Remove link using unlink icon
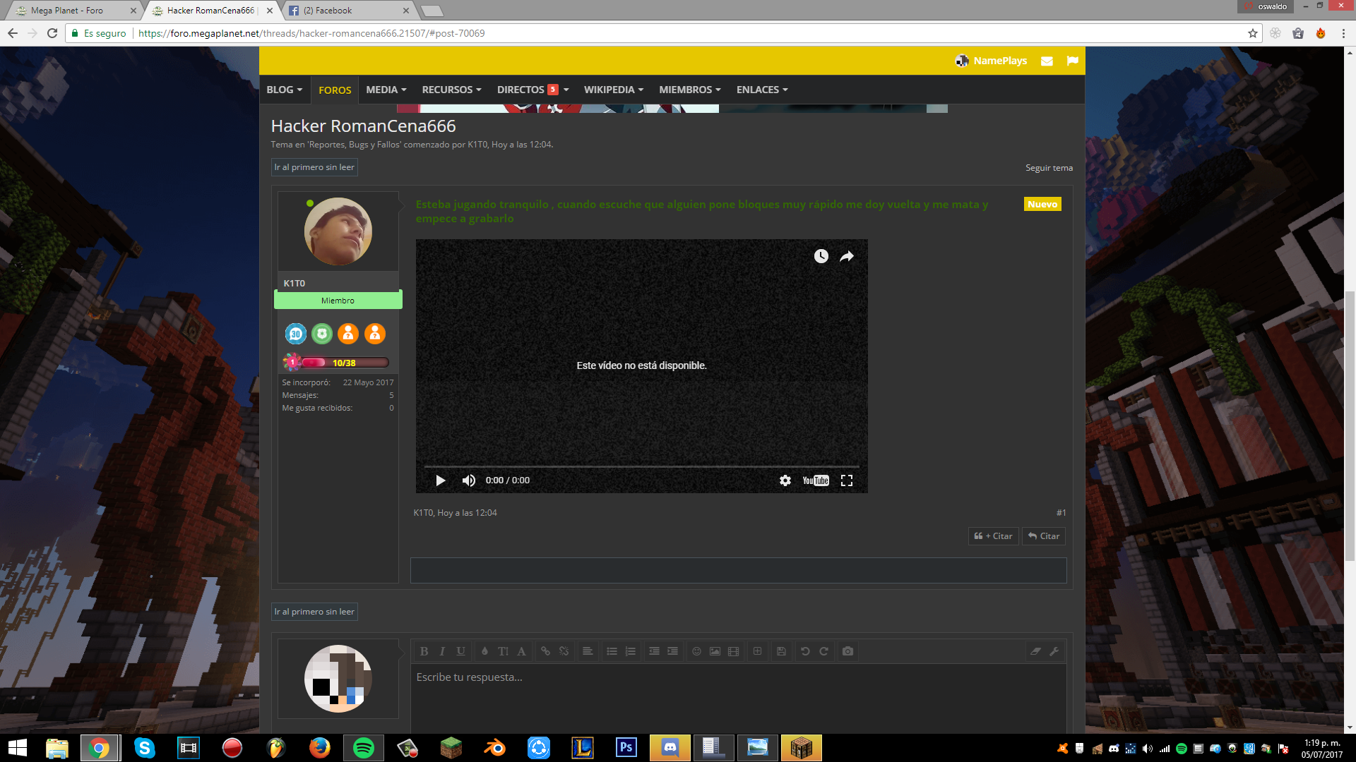Screen dimensions: 1356x762 pyautogui.click(x=564, y=651)
